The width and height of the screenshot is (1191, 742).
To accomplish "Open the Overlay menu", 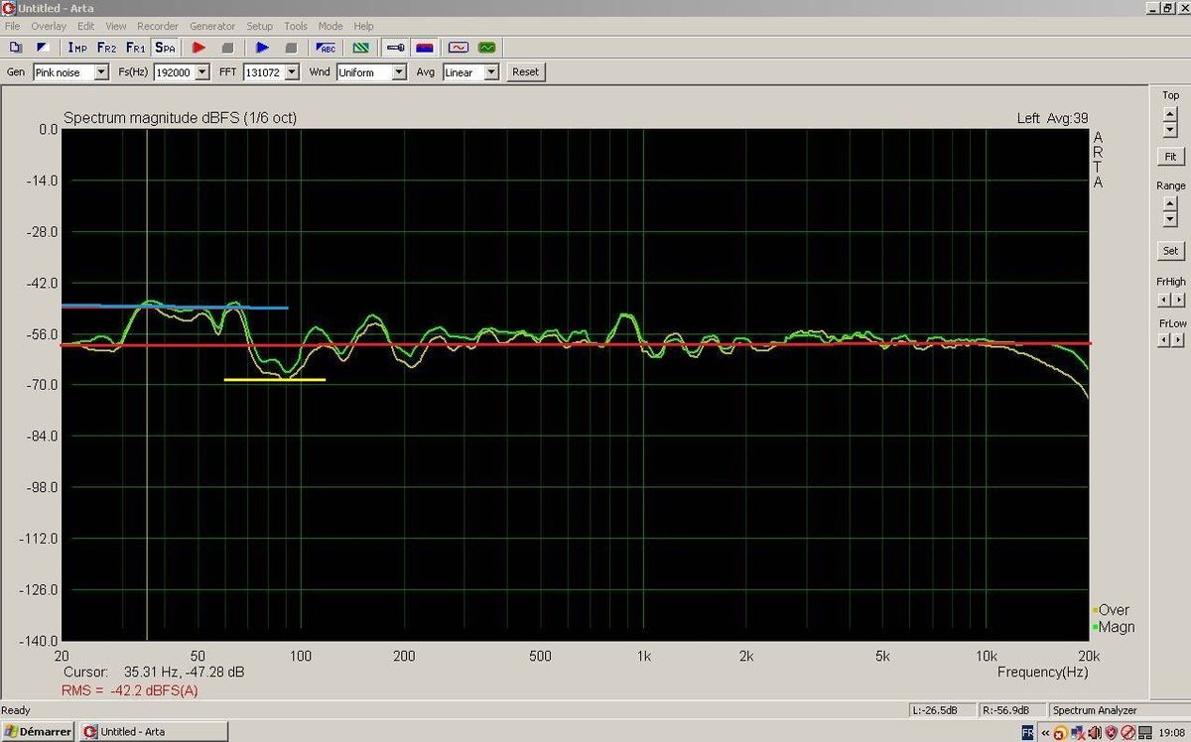I will point(49,26).
